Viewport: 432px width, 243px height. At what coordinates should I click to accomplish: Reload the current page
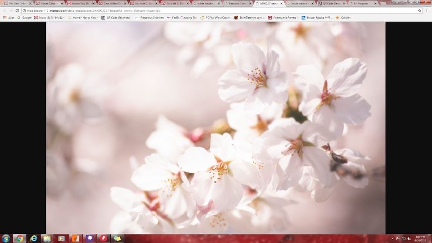pos(17,11)
